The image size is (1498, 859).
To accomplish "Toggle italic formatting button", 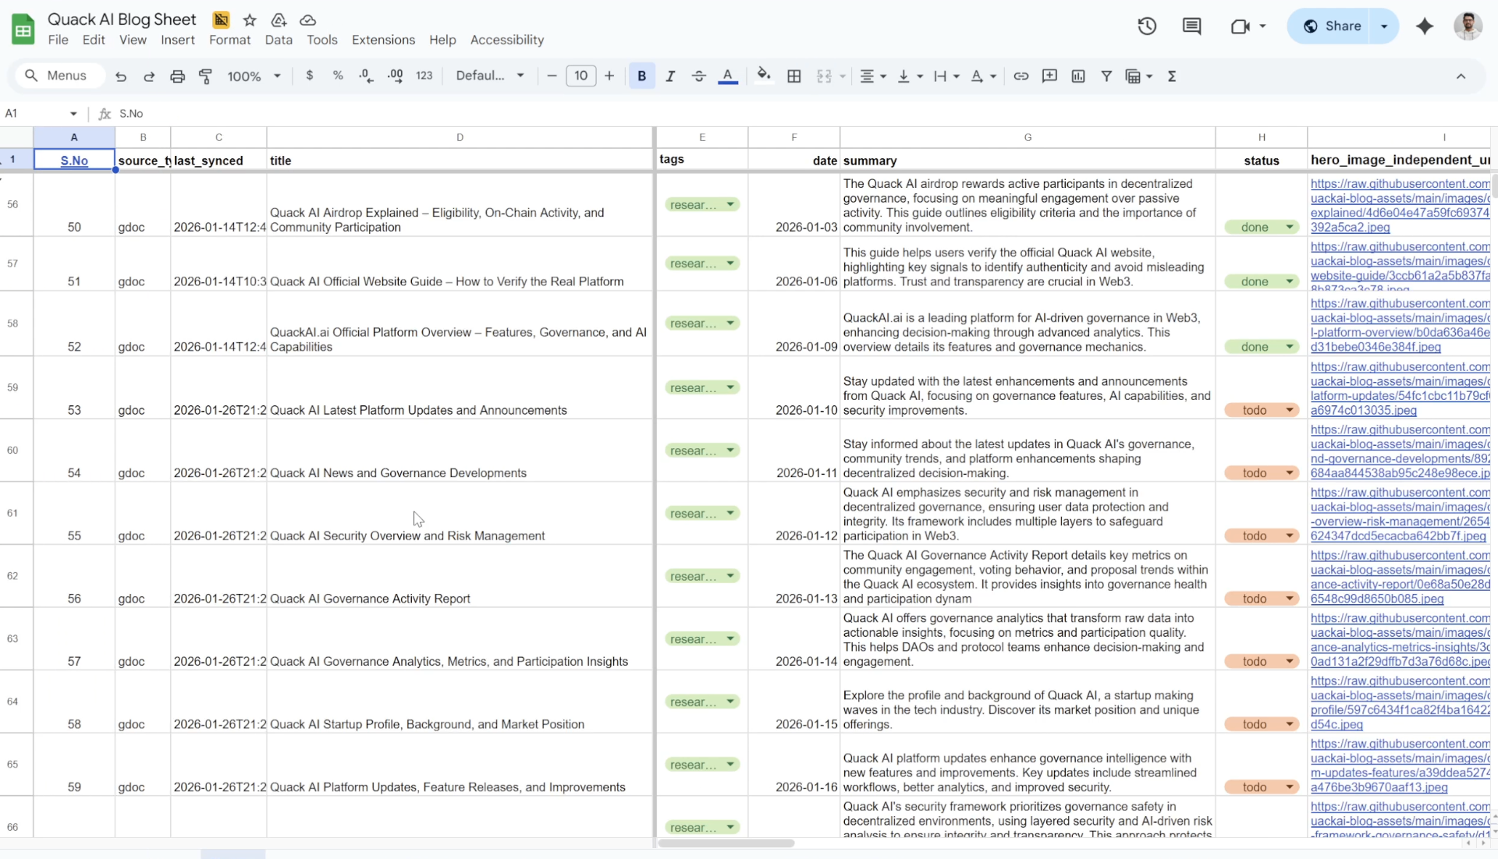I will click(x=670, y=76).
